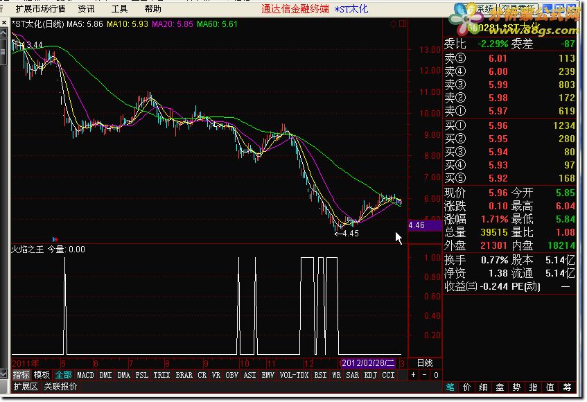Screen dimensions: 587x402
Task: Click the left scrollbar up arrow
Action: coord(3,34)
